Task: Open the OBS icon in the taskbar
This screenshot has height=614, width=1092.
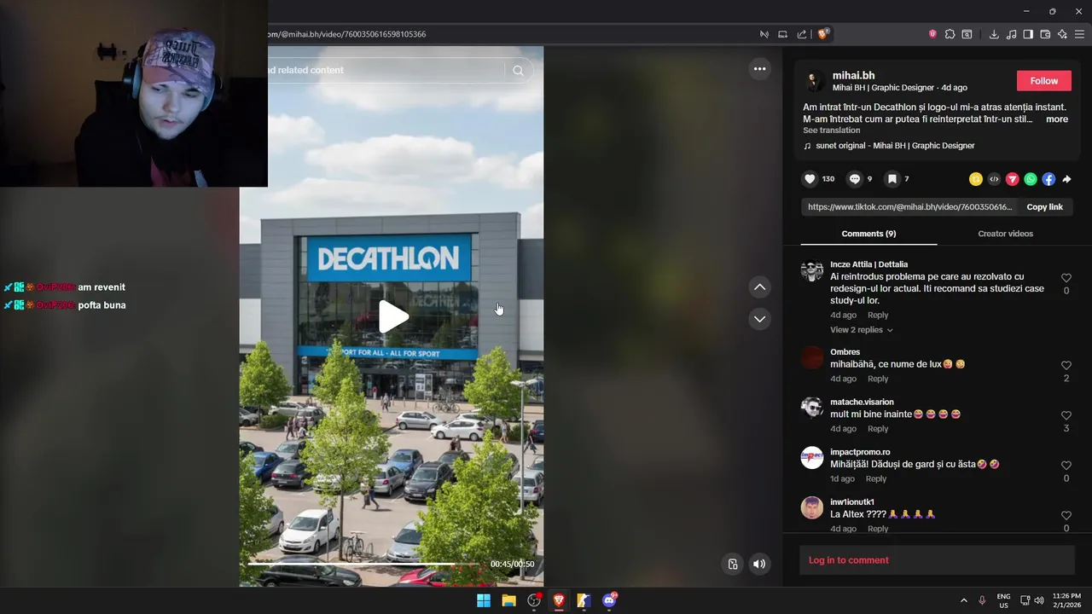Action: [x=534, y=600]
